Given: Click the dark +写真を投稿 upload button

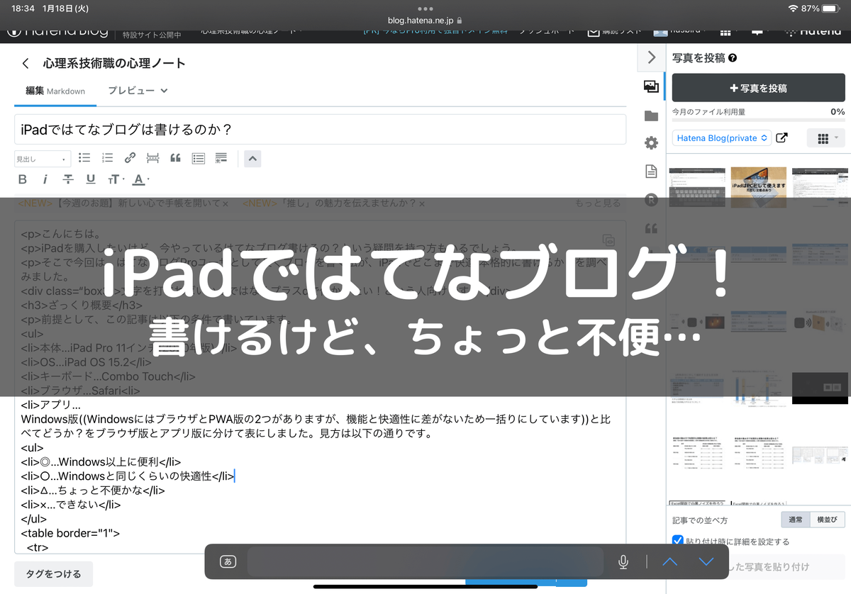Looking at the screenshot, I should (758, 88).
